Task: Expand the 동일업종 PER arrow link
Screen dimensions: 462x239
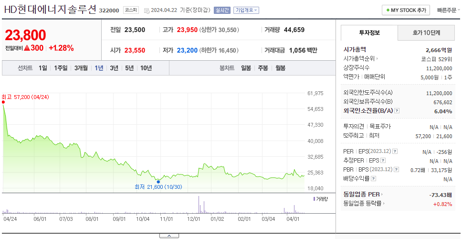Action: click(x=382, y=195)
